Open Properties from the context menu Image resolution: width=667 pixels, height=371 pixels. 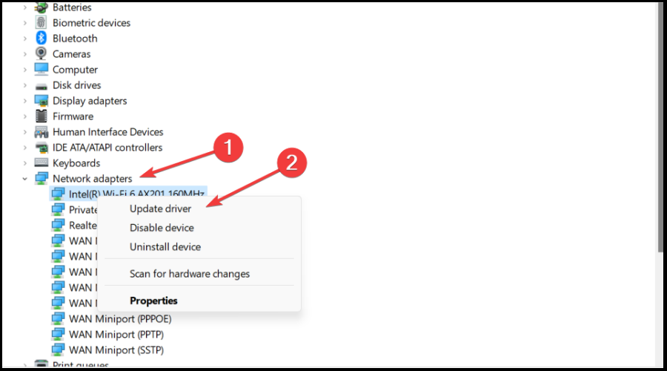[x=153, y=301]
